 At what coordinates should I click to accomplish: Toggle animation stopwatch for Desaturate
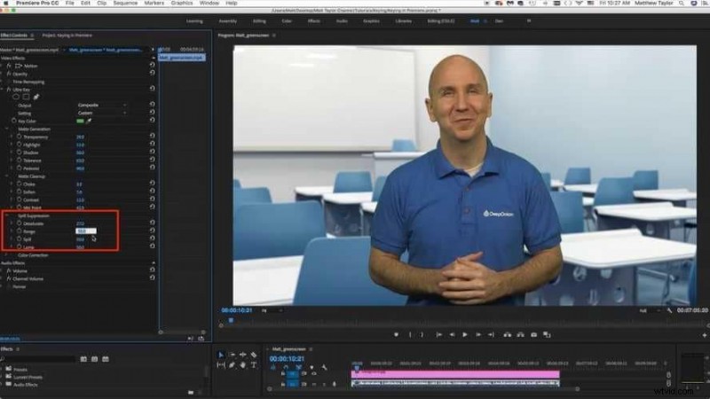click(19, 223)
